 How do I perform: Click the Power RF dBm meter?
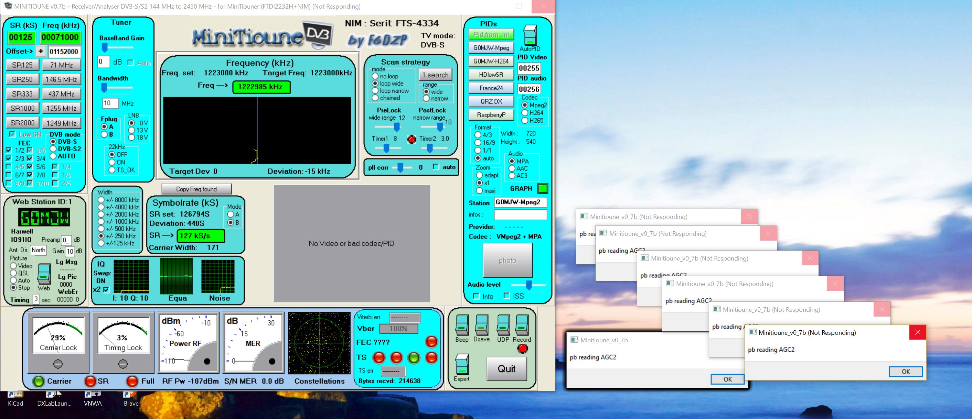[188, 342]
